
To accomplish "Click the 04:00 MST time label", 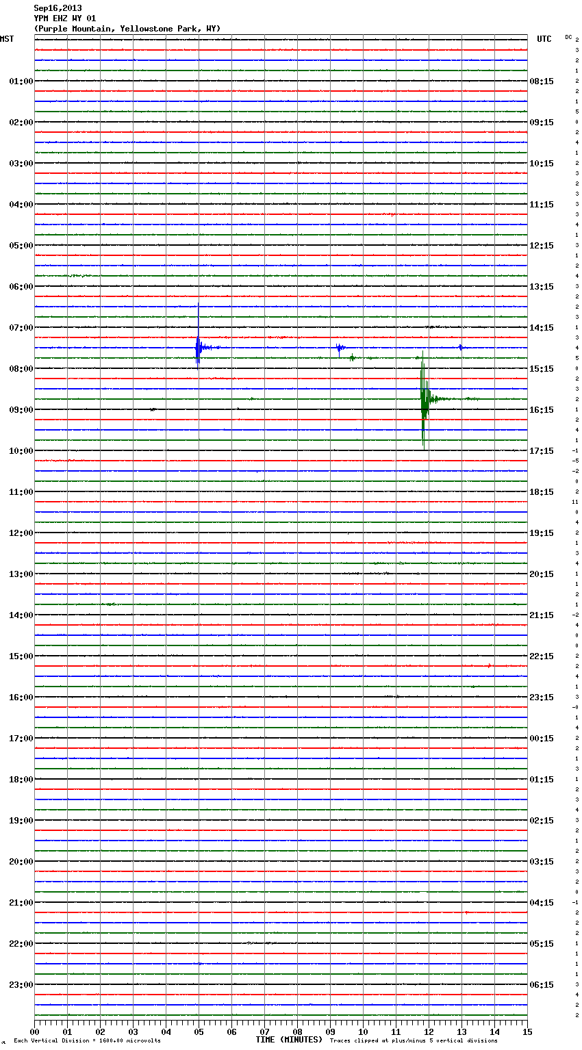I will click(x=21, y=205).
